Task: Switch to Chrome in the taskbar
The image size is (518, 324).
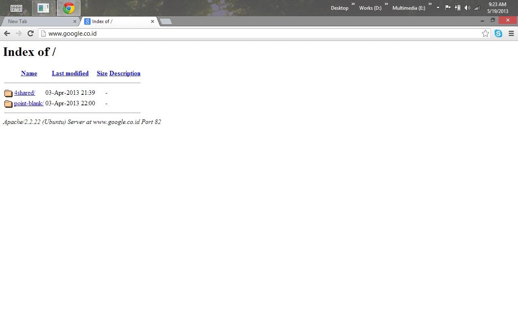Action: click(69, 8)
